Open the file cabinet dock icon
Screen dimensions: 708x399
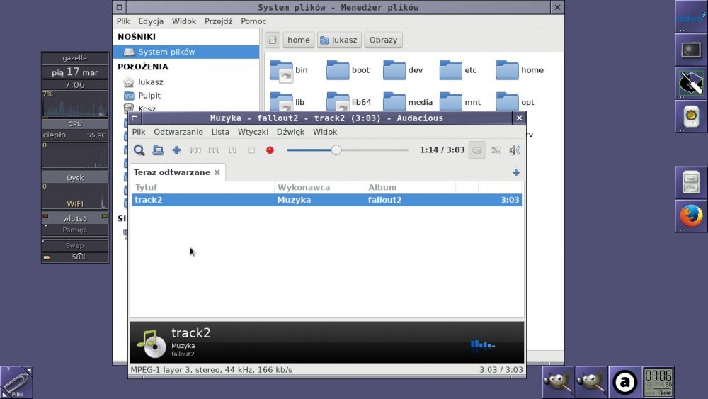click(691, 183)
